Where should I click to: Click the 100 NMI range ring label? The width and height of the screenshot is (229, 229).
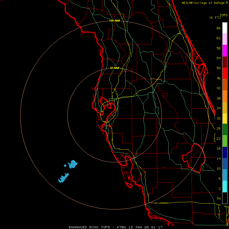coord(114,21)
